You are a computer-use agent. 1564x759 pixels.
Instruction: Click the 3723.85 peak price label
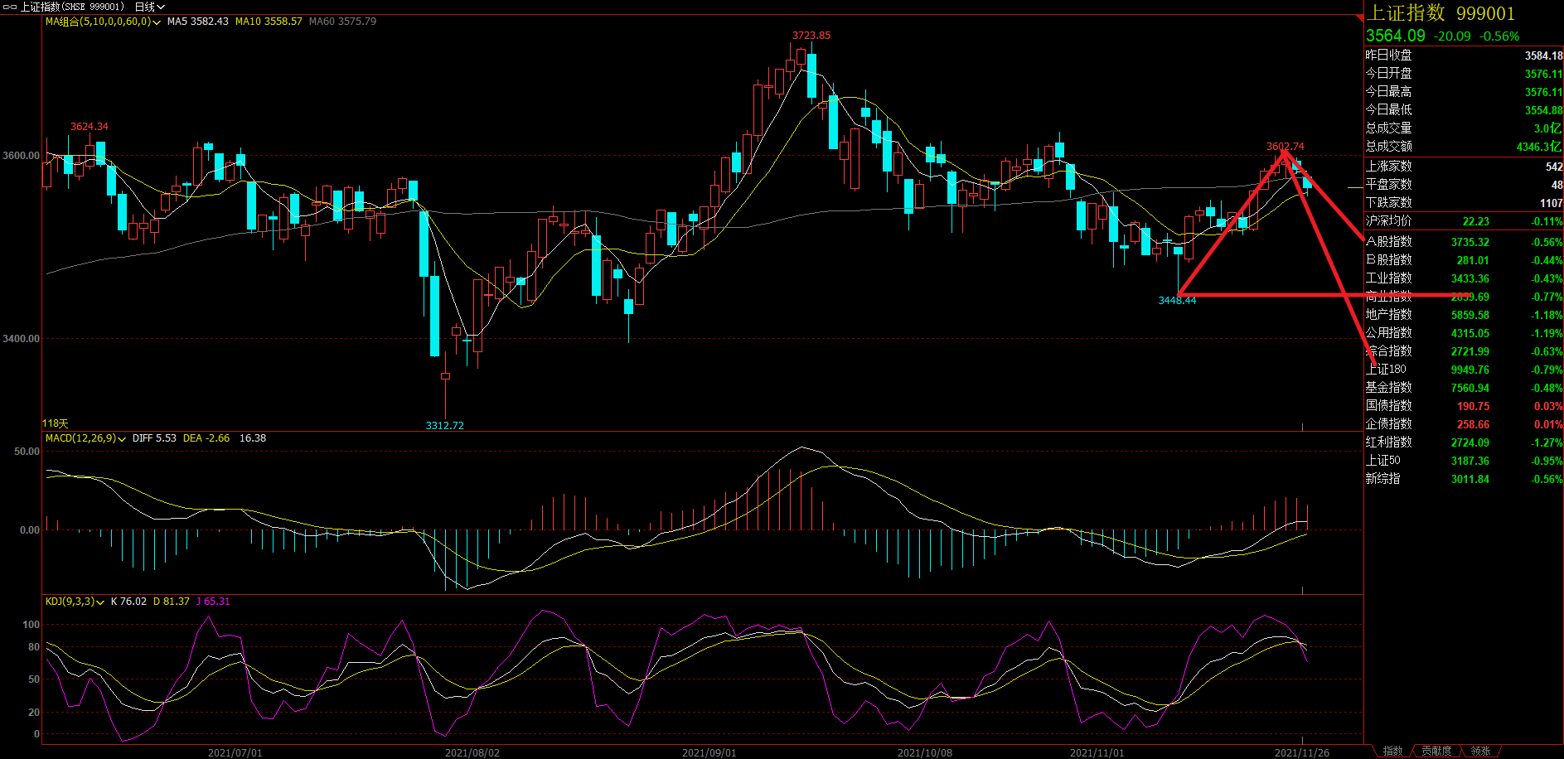coord(811,36)
